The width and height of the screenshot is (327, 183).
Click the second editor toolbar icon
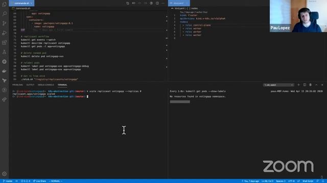tap(134, 3)
